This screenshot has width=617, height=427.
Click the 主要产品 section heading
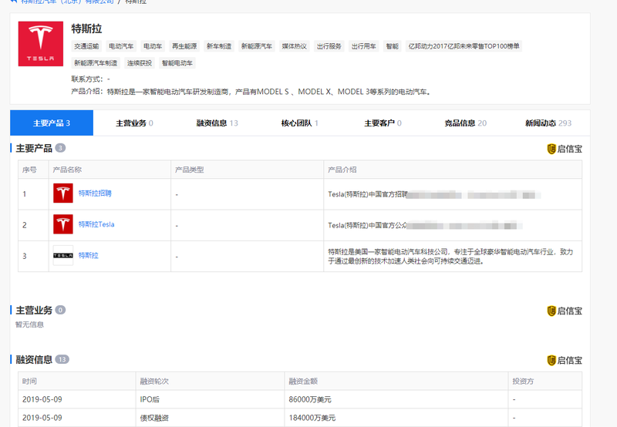(34, 148)
